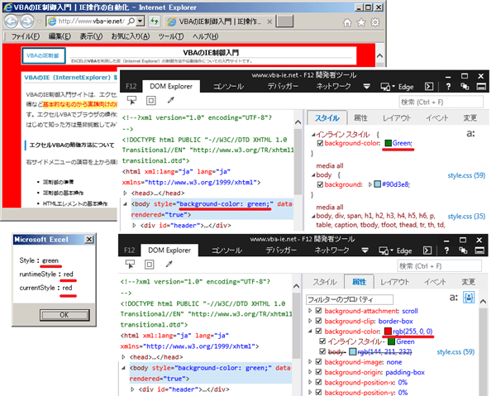Click フィルターのプロパティ filter input field
The width and height of the screenshot is (496, 396).
click(x=350, y=299)
